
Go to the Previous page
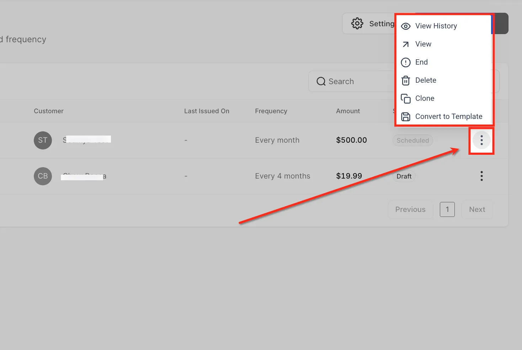tap(410, 209)
